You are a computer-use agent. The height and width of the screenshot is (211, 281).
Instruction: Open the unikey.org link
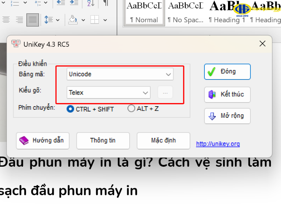[218, 144]
